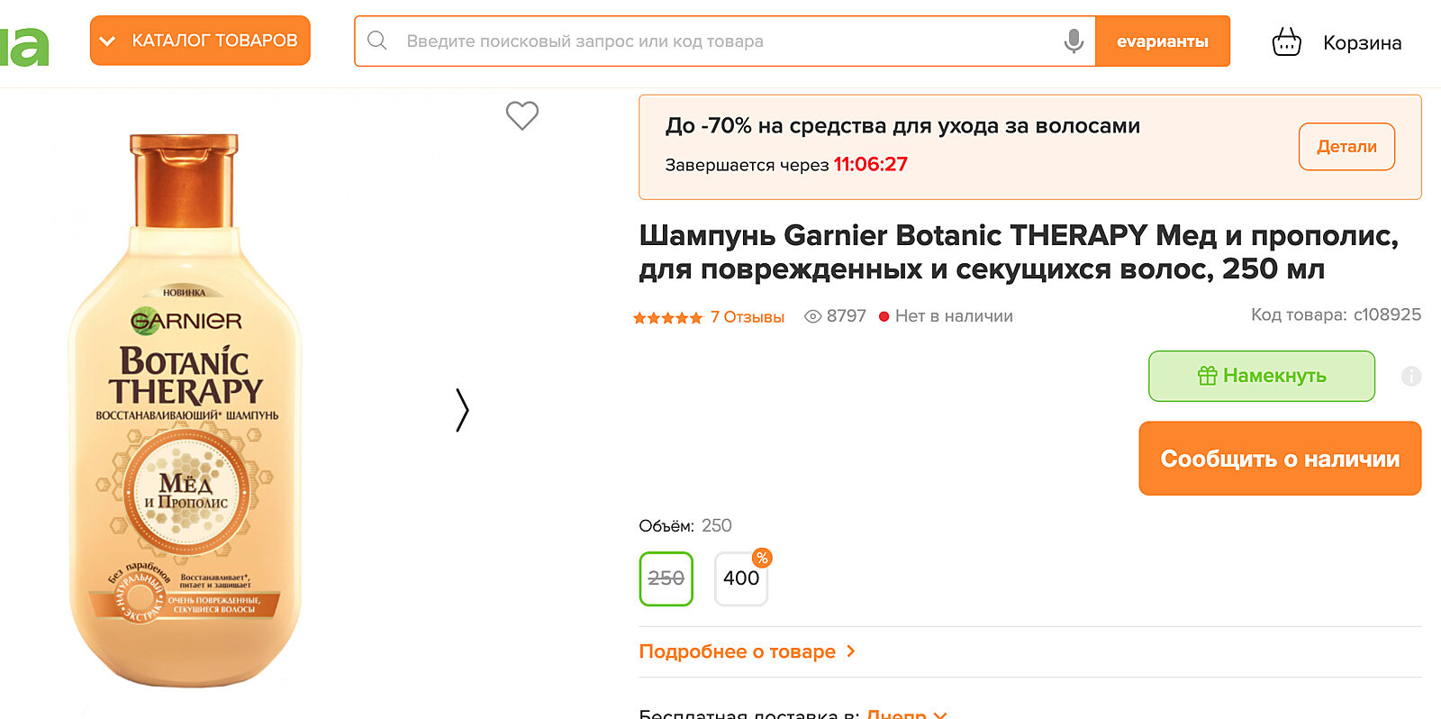Open the shopping basket icon
Image resolution: width=1441 pixels, height=719 pixels.
1286,41
